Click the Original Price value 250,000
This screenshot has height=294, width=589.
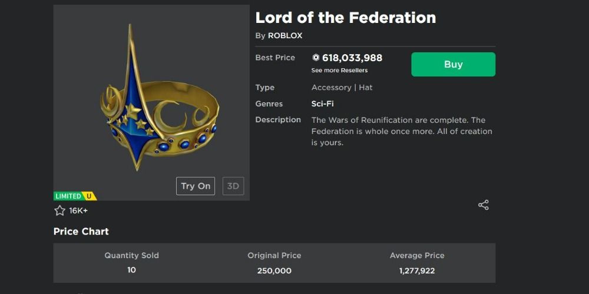(274, 271)
